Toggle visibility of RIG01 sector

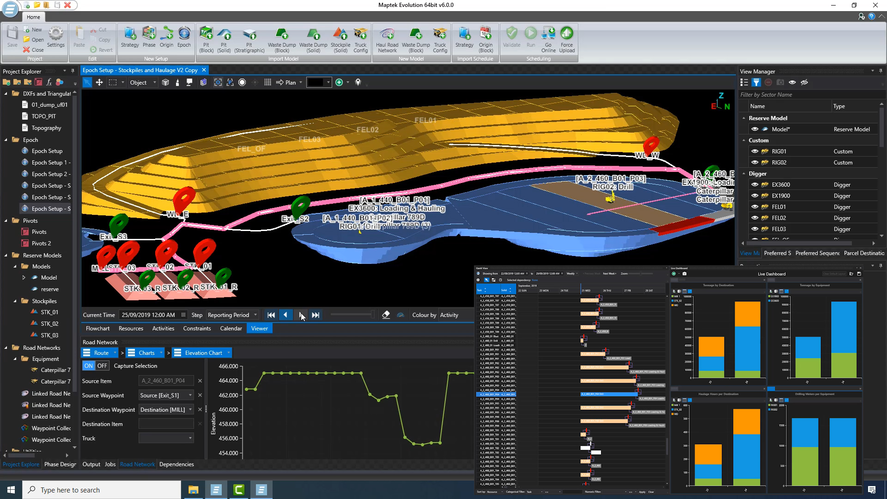click(x=755, y=152)
